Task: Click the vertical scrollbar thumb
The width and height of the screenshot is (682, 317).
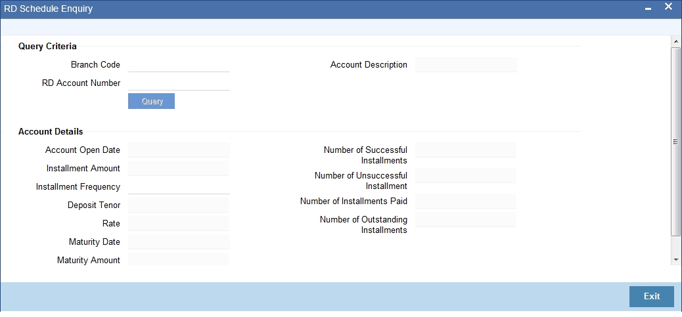Action: (x=676, y=142)
